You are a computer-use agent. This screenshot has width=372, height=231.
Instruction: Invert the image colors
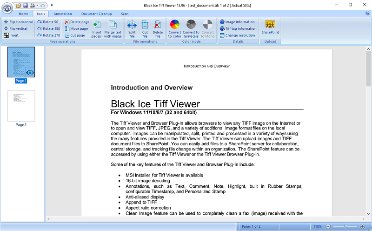click(x=11, y=35)
